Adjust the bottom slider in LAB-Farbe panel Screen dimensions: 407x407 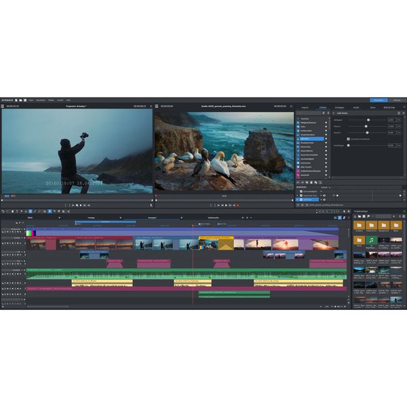tap(349, 145)
